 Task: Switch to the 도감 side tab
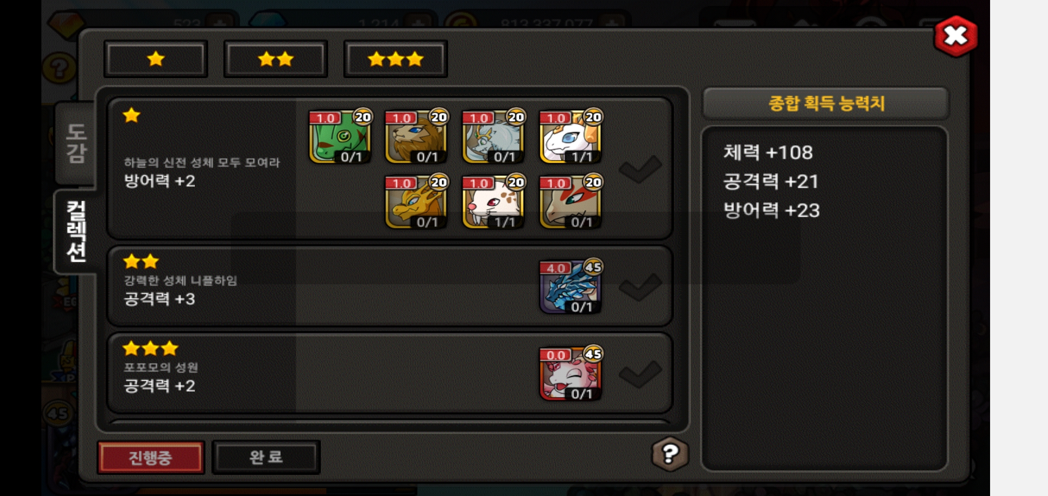[76, 143]
